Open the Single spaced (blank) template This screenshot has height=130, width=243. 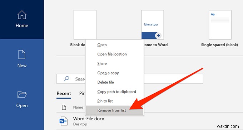(220, 25)
